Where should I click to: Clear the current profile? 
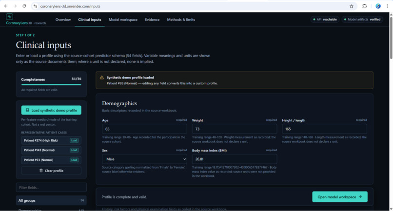(51, 171)
